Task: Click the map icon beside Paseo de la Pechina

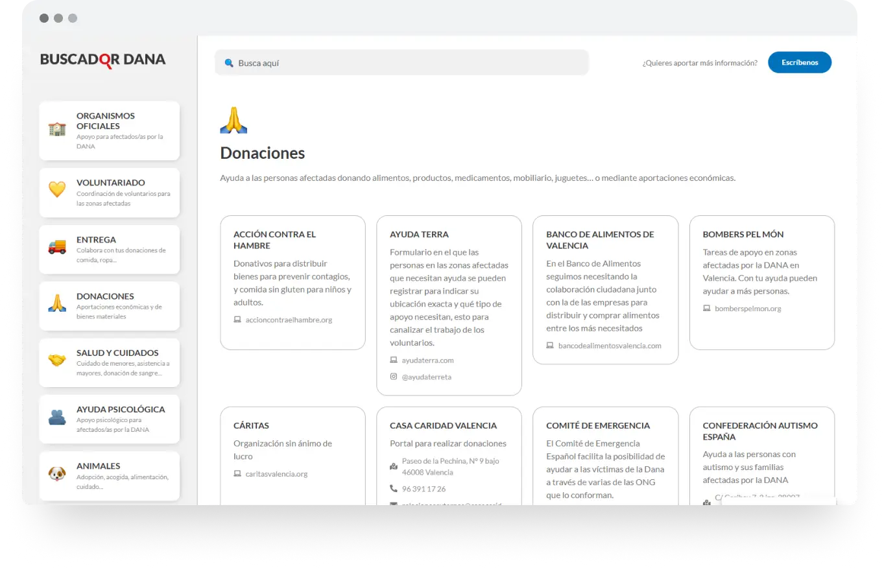Action: [x=394, y=466]
